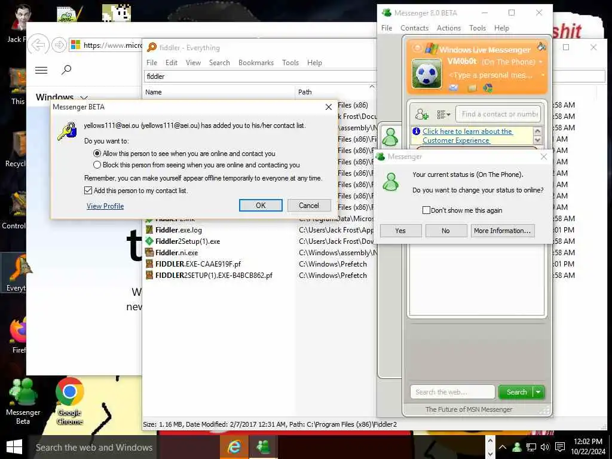Open the Messenger Actions menu

[x=448, y=28]
